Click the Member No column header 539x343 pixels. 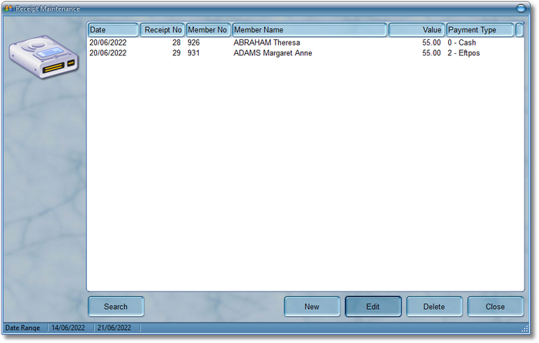point(208,30)
